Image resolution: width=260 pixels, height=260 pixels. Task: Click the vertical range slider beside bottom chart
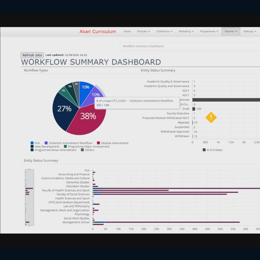point(30,197)
